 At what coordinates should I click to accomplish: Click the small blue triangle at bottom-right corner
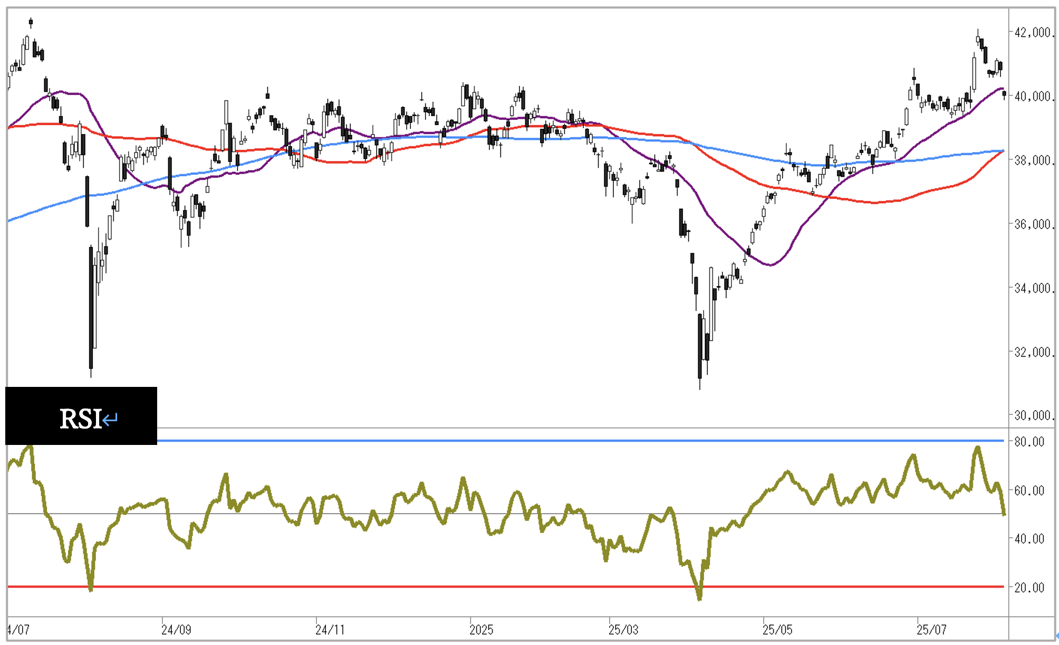tap(1056, 635)
